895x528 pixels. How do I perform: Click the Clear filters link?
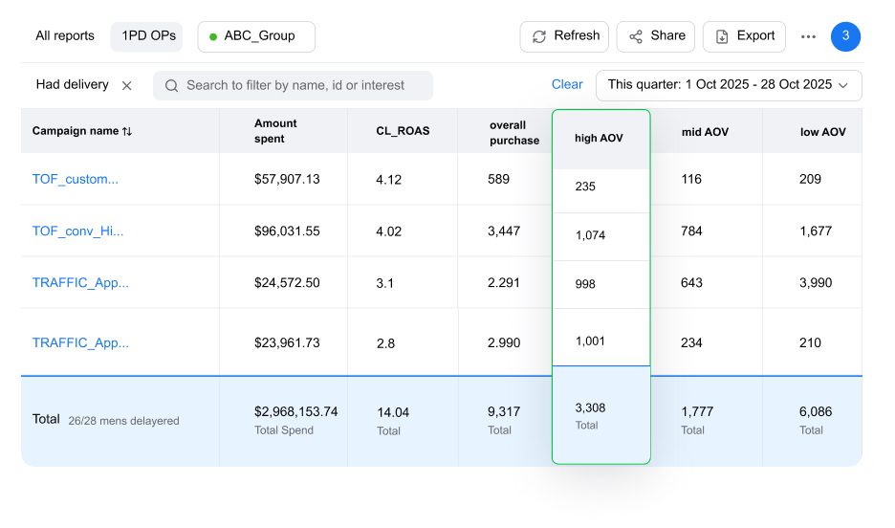tap(567, 85)
